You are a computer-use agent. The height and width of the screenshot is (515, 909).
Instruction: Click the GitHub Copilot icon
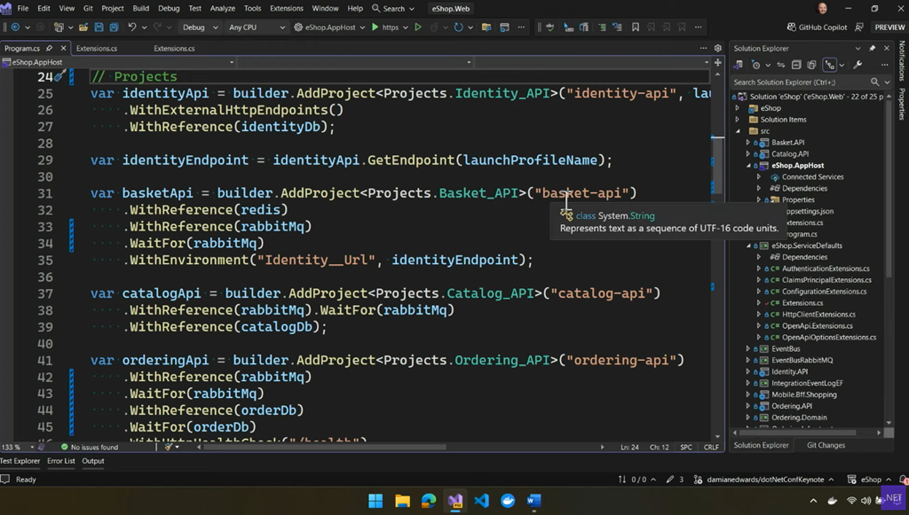point(792,27)
